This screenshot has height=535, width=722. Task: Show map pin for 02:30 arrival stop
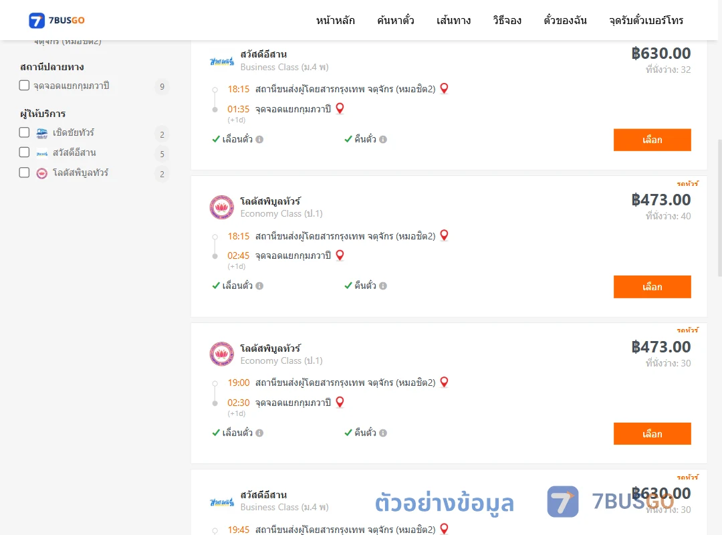pyautogui.click(x=340, y=402)
